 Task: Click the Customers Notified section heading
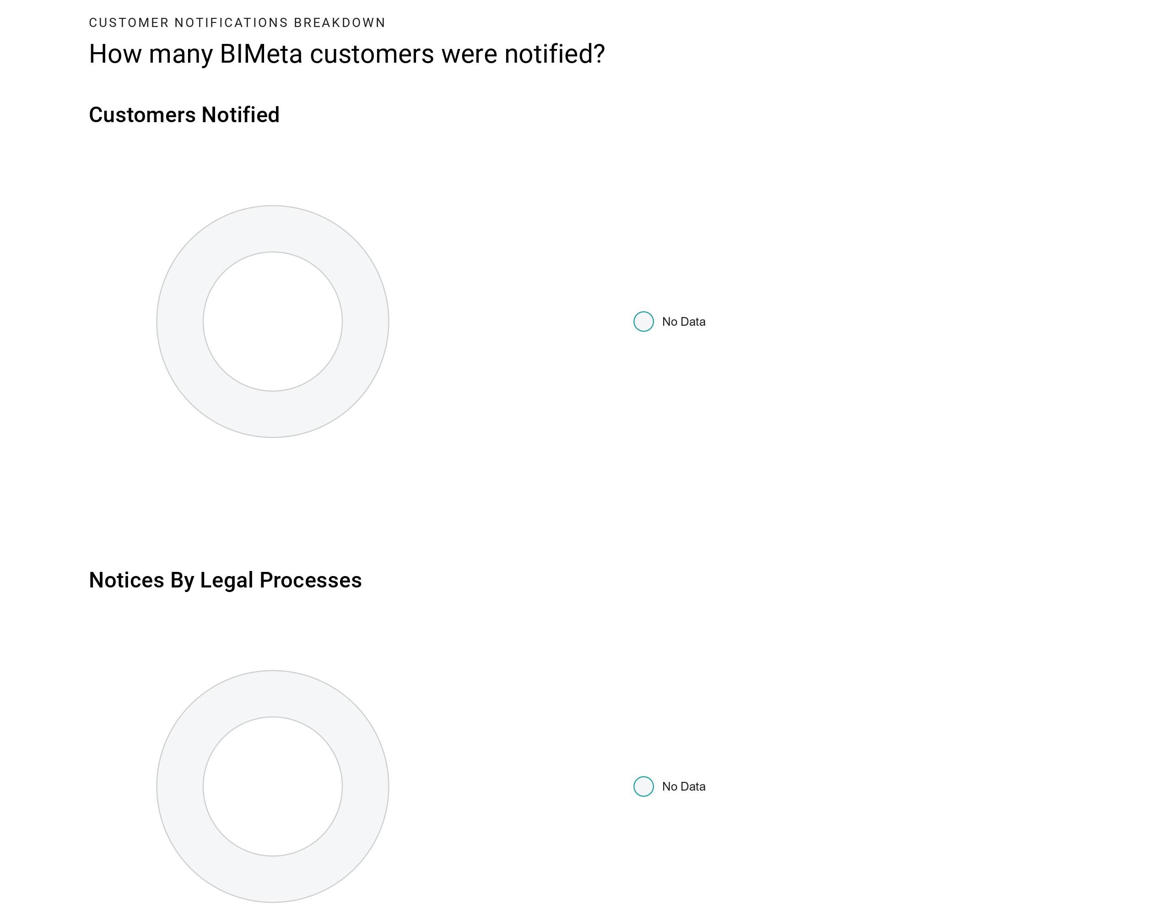(184, 115)
